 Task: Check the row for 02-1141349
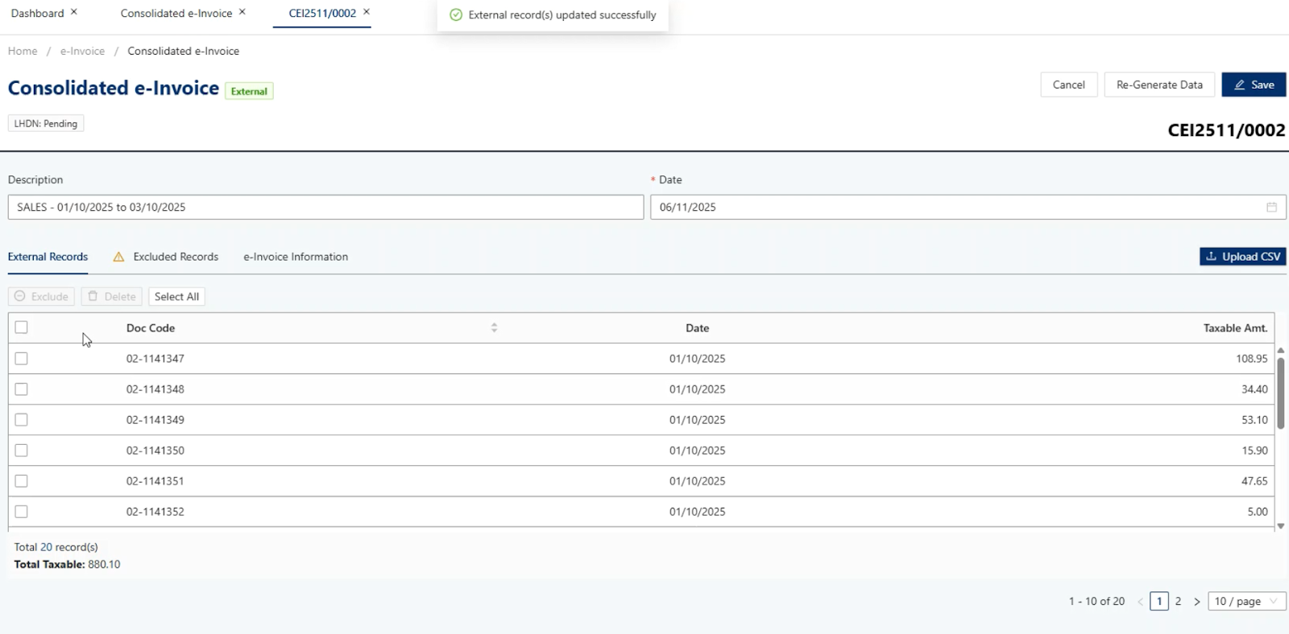21,420
